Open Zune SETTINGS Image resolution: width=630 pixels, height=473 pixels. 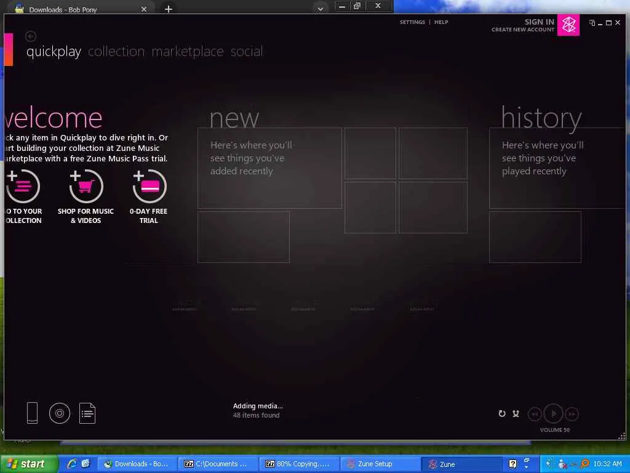pos(412,22)
